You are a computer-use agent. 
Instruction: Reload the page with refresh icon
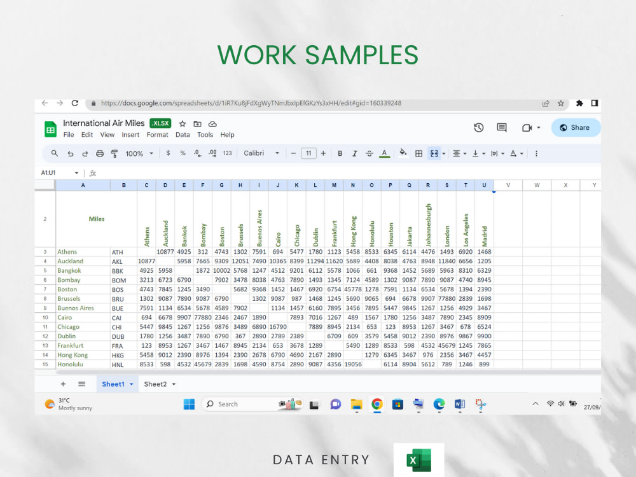[75, 103]
